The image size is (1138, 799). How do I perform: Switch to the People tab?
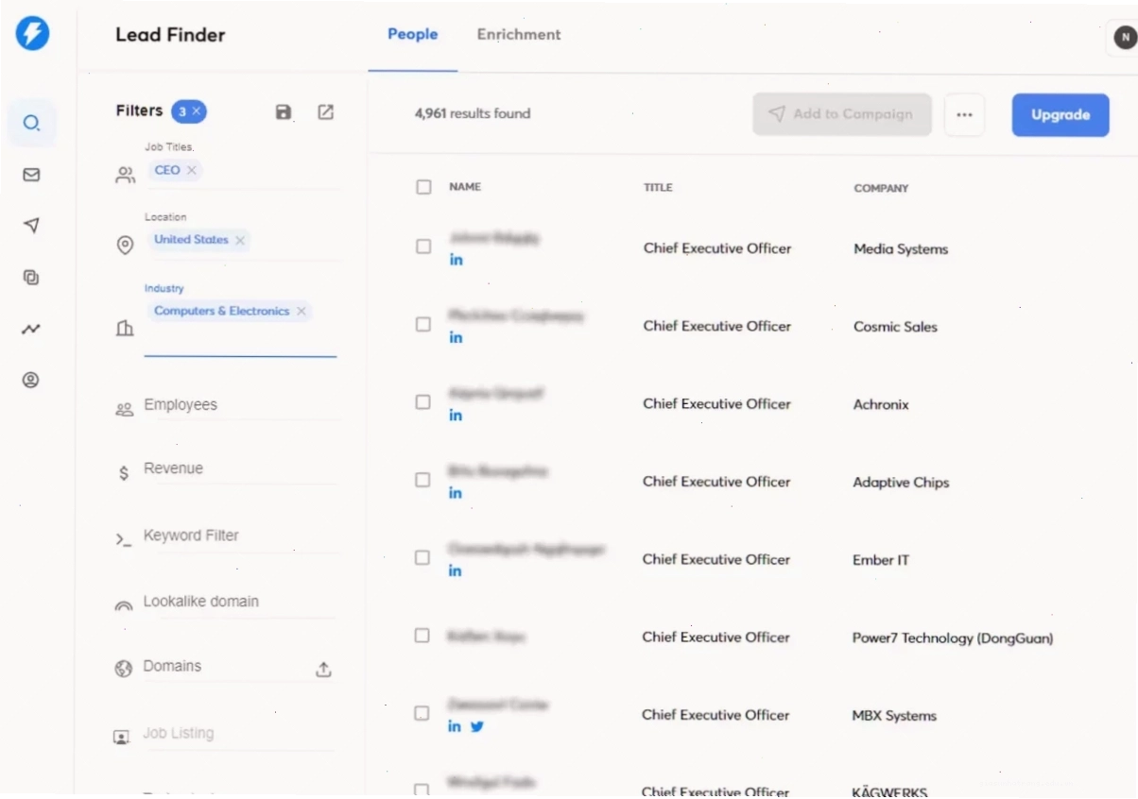click(413, 35)
